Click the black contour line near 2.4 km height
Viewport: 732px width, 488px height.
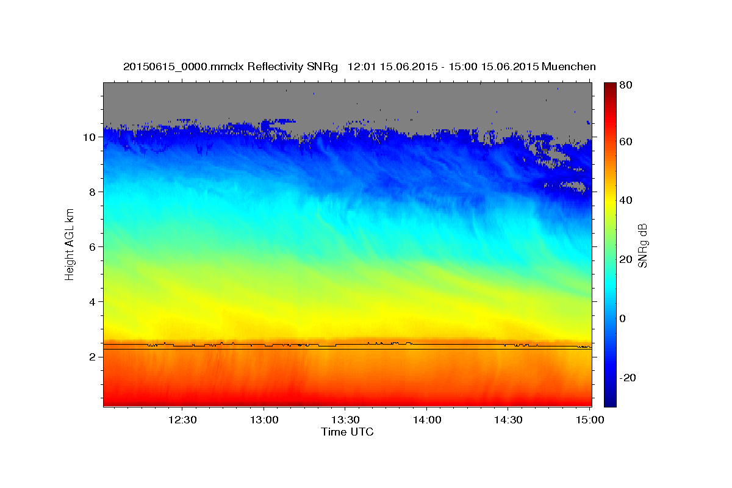348,345
